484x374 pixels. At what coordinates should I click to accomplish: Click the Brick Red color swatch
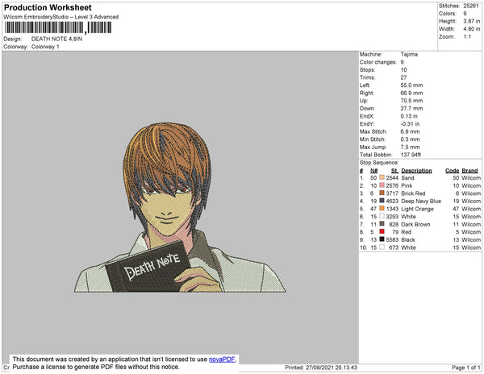(382, 193)
